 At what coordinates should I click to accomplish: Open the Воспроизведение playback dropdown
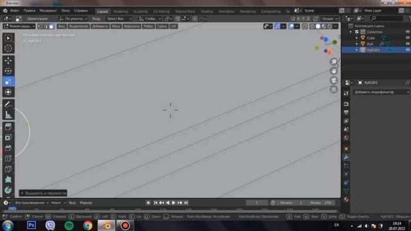[x=31, y=203]
